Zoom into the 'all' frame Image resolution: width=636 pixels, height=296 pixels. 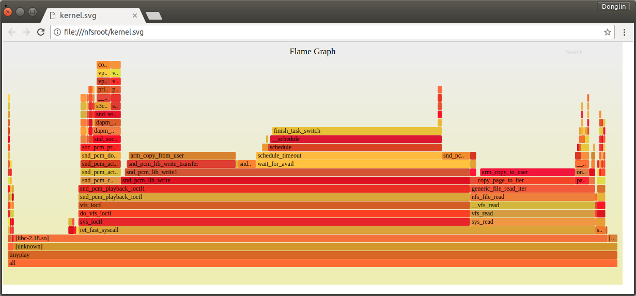click(313, 263)
